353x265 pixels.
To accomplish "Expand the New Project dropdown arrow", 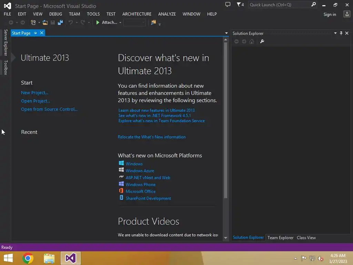I will pyautogui.click(x=39, y=22).
